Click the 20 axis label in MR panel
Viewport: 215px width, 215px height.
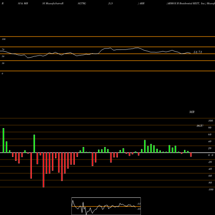pyautogui.click(x=210, y=148)
